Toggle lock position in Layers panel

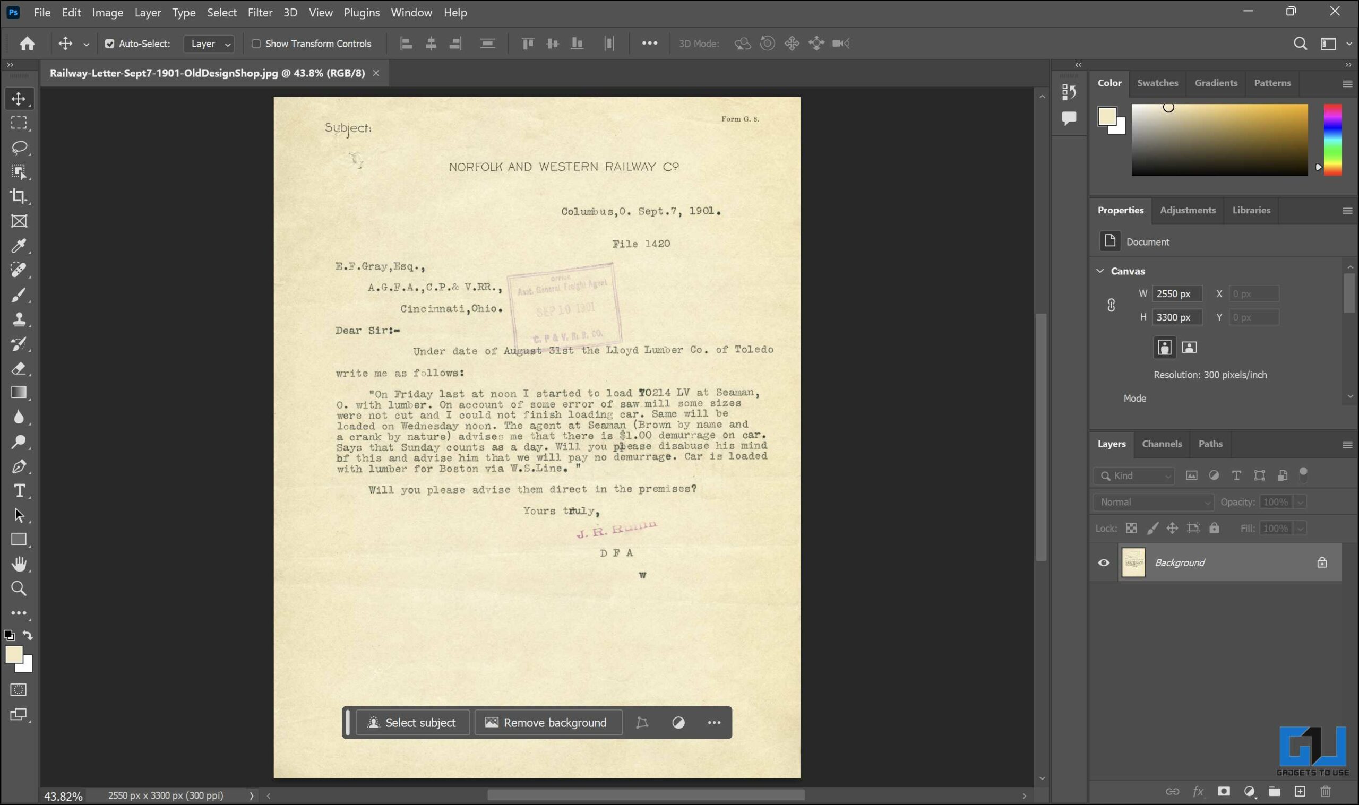coord(1172,529)
